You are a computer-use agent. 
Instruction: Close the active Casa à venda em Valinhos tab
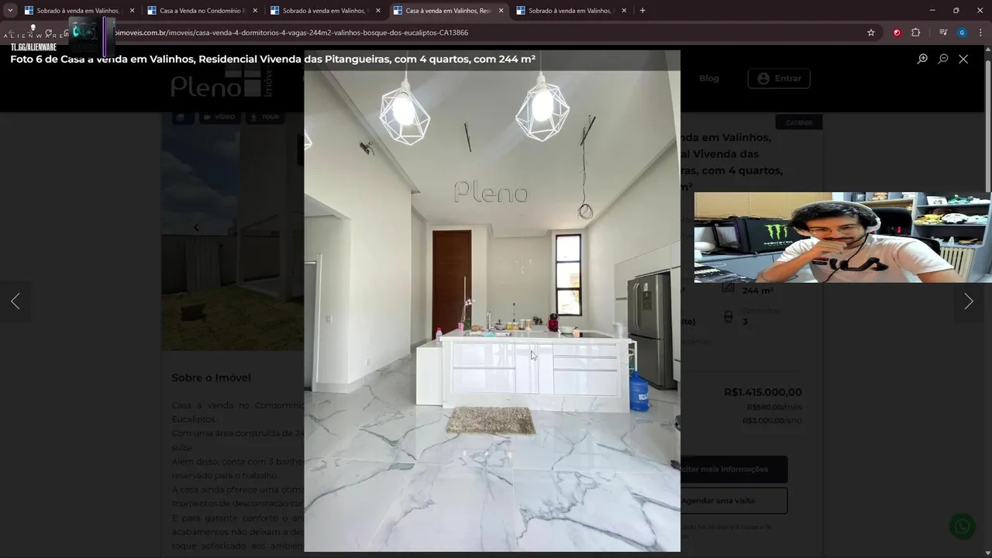[x=501, y=11]
